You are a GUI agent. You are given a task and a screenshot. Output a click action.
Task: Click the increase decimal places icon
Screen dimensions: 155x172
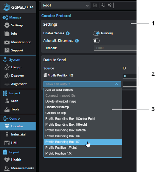tap(110, 5)
